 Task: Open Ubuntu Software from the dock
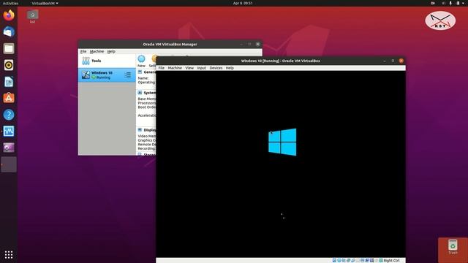[9, 98]
